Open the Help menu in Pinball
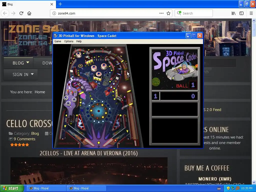The height and width of the screenshot is (192, 256). [x=79, y=41]
